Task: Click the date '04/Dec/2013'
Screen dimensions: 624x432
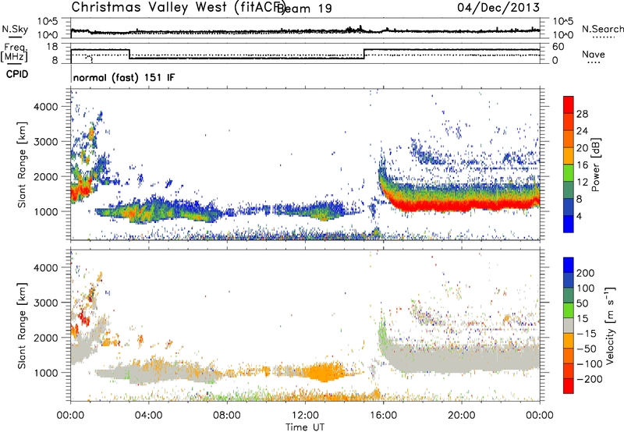Action: (498, 8)
